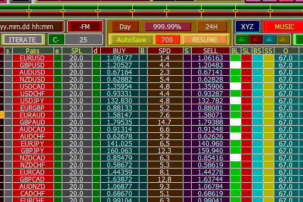Click the yellow timeline marker above MUSIC button
Viewport: 303px width, 202px height.
click(x=270, y=11)
